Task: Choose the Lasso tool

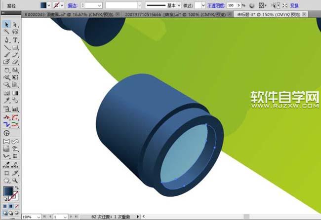Action: coord(15,32)
